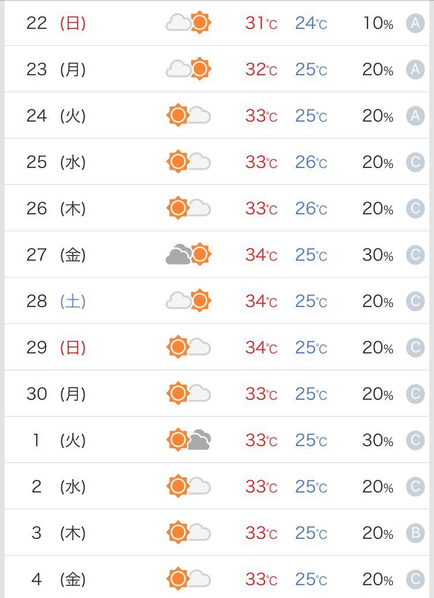Click the reliability B badge on day 3
This screenshot has width=434, height=598.
tap(415, 533)
